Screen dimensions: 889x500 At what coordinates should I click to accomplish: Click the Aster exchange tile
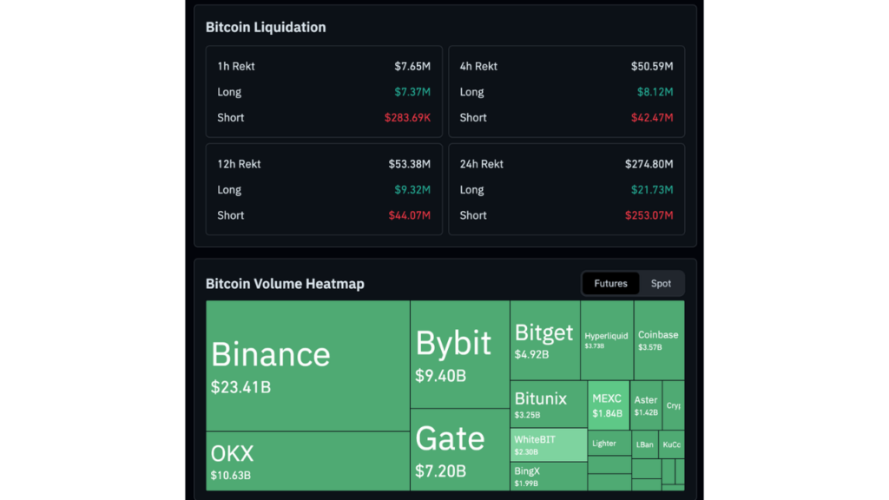pos(646,402)
